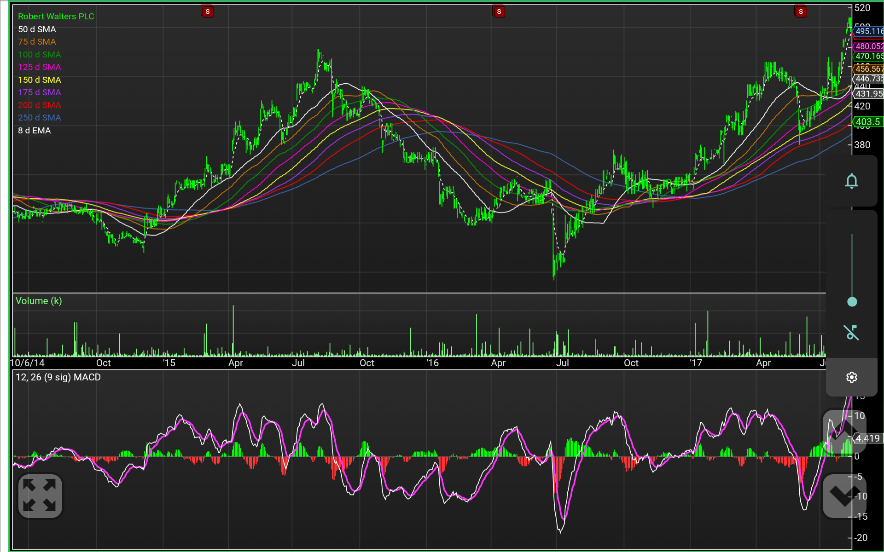This screenshot has height=552, width=884.
Task: Select 100 d SMA legend entry
Action: [39, 55]
